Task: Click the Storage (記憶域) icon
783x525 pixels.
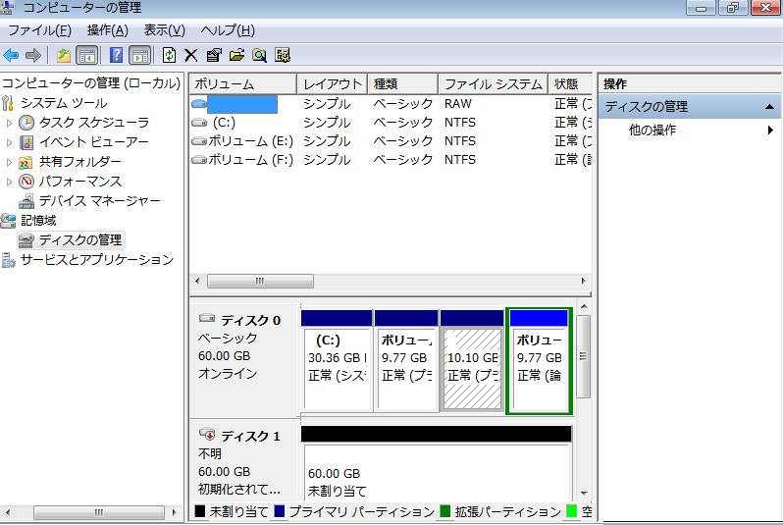Action: coord(8,220)
